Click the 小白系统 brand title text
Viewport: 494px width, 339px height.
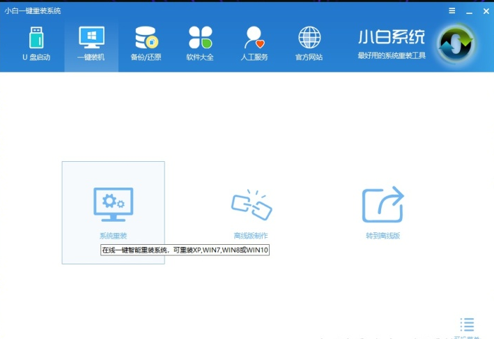pos(391,37)
